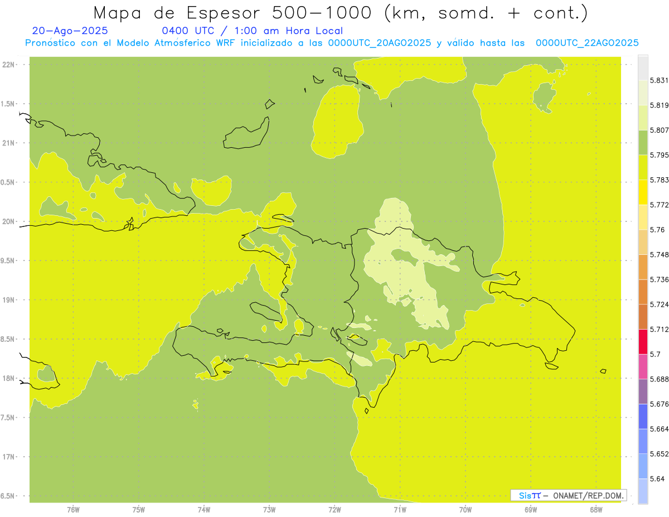Click the legend value 5.7
Image resolution: width=669 pixels, height=517 pixels.
pos(655,354)
